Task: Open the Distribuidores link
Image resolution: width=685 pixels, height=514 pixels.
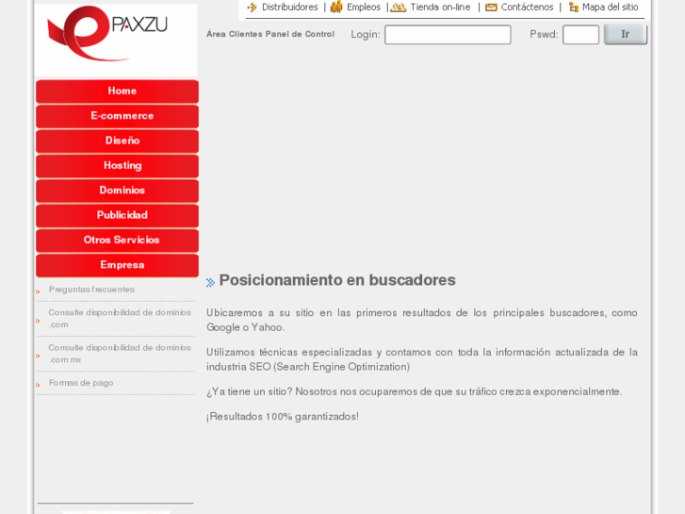Action: (x=289, y=7)
